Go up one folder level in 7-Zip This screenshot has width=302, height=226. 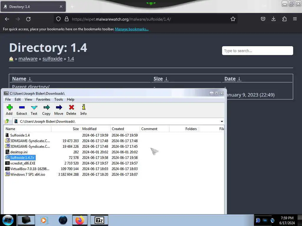click(7, 121)
